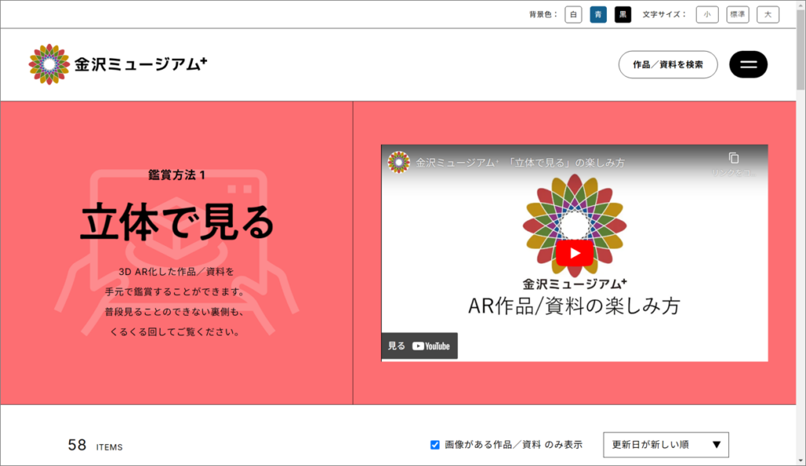Set background color to blue (青)

(598, 14)
